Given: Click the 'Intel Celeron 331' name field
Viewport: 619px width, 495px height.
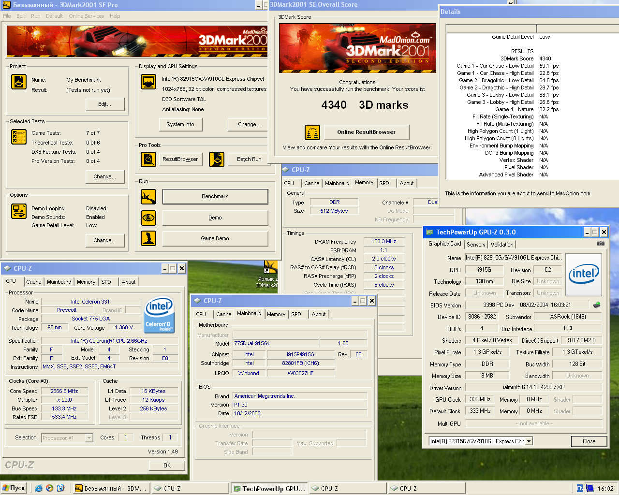Looking at the screenshot, I should (x=90, y=302).
